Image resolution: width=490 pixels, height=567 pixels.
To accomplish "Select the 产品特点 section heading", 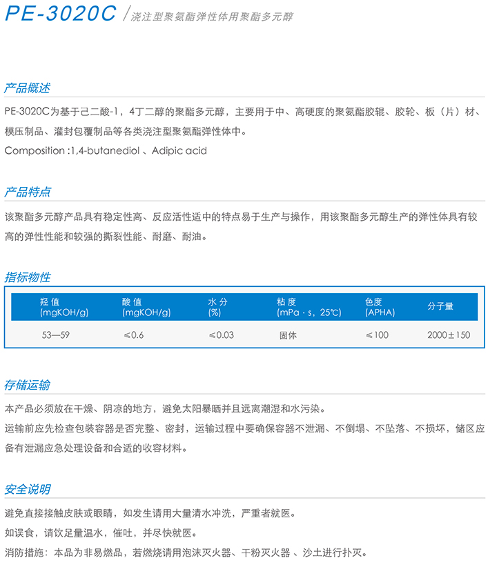I will coord(28,192).
